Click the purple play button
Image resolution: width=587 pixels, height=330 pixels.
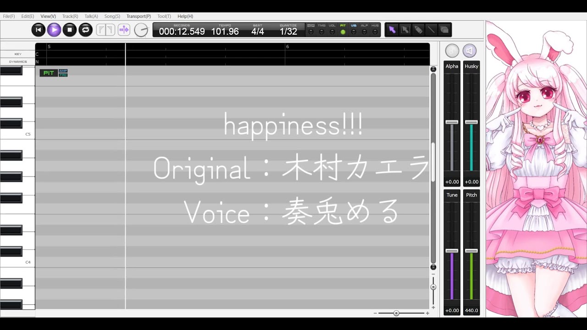(54, 30)
